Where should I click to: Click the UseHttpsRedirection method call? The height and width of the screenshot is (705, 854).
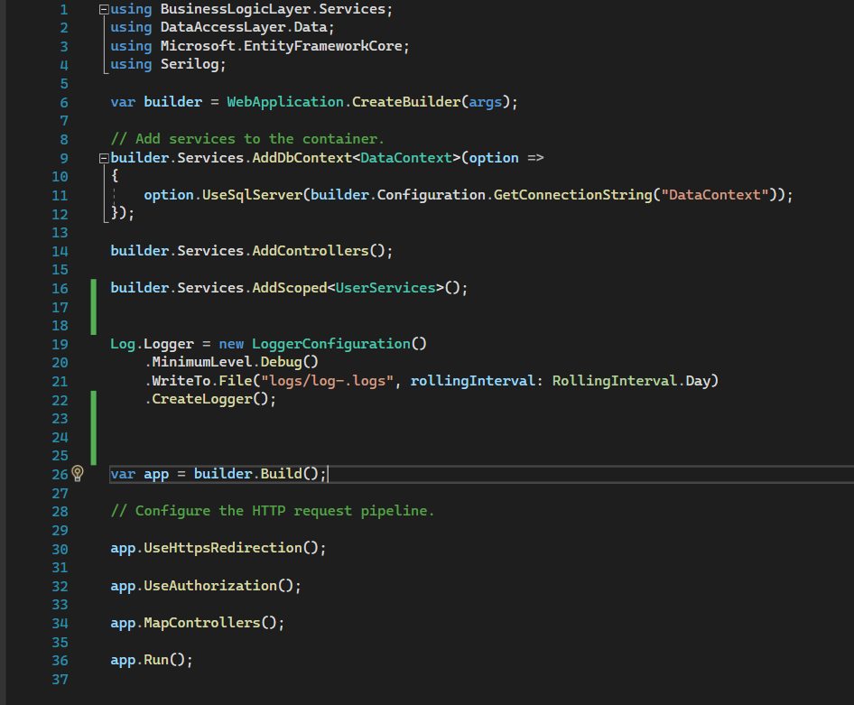[x=223, y=548]
